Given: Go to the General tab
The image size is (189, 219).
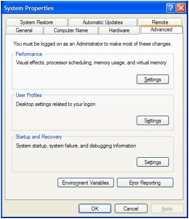Looking at the screenshot, I should [24, 30].
